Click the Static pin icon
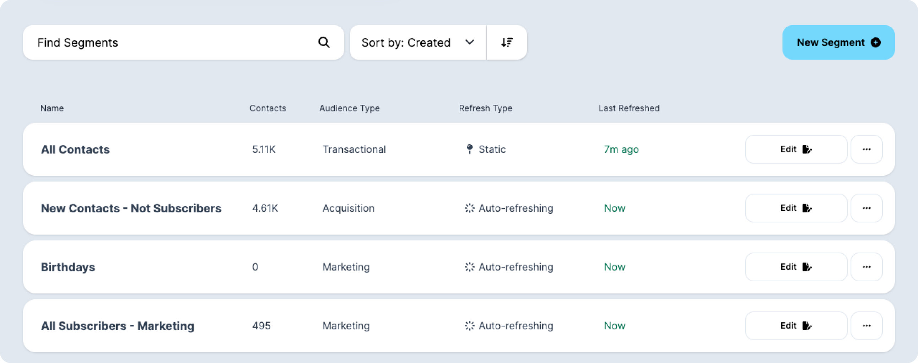 click(x=469, y=149)
